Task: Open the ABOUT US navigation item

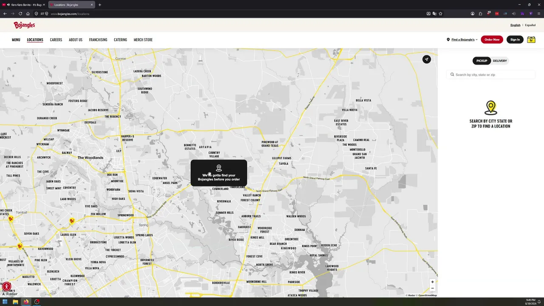Action: [76, 40]
